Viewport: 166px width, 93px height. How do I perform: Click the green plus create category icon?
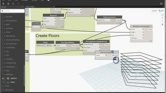tap(3, 78)
